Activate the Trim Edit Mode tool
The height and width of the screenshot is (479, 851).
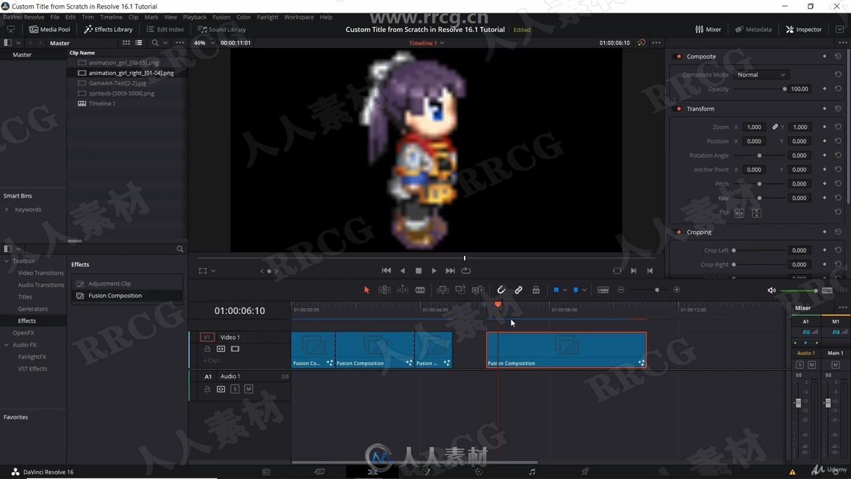[384, 290]
